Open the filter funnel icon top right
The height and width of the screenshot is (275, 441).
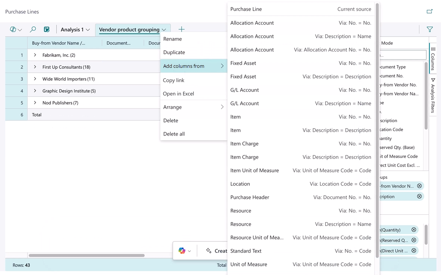pyautogui.click(x=429, y=29)
